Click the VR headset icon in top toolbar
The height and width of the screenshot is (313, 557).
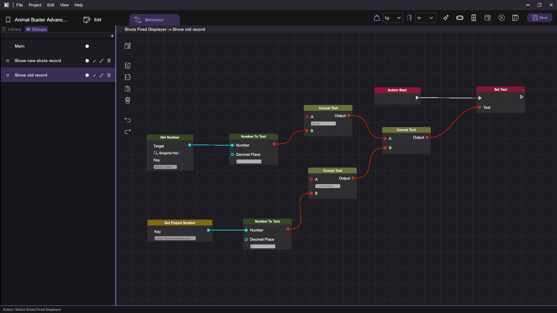click(460, 18)
